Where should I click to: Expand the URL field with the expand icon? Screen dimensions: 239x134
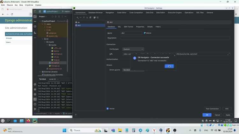[x=228, y=54]
